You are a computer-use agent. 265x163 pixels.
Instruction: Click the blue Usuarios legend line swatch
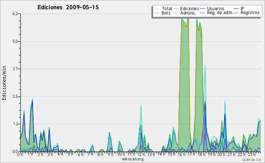click(x=202, y=8)
